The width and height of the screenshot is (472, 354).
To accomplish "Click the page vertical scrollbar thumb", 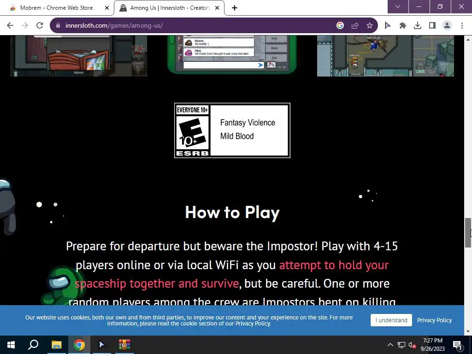I will coord(468,232).
